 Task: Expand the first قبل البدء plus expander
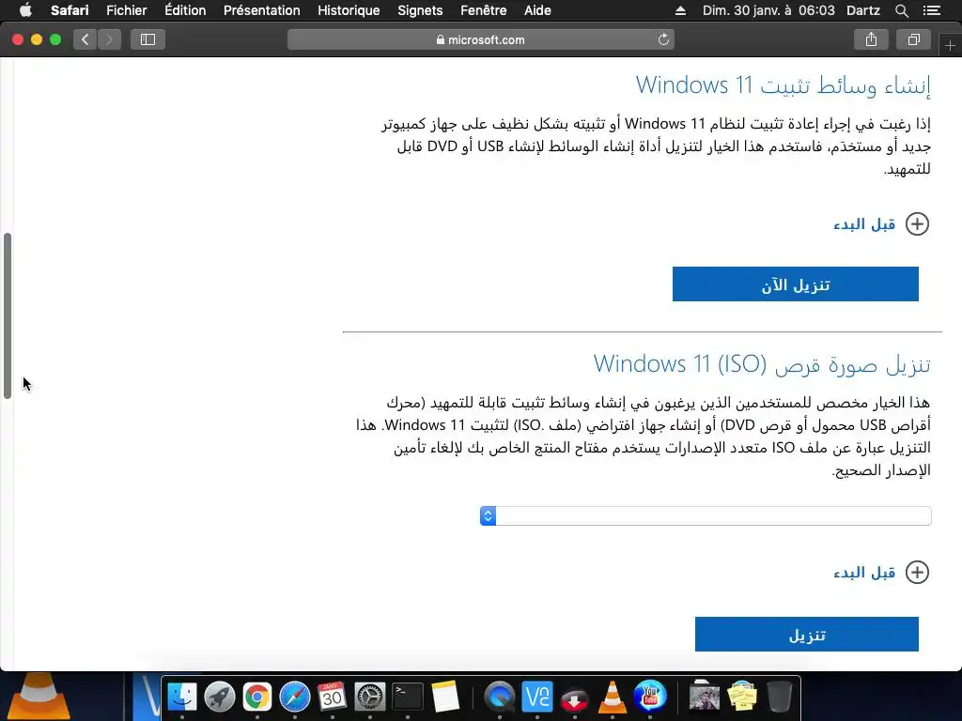tap(917, 223)
